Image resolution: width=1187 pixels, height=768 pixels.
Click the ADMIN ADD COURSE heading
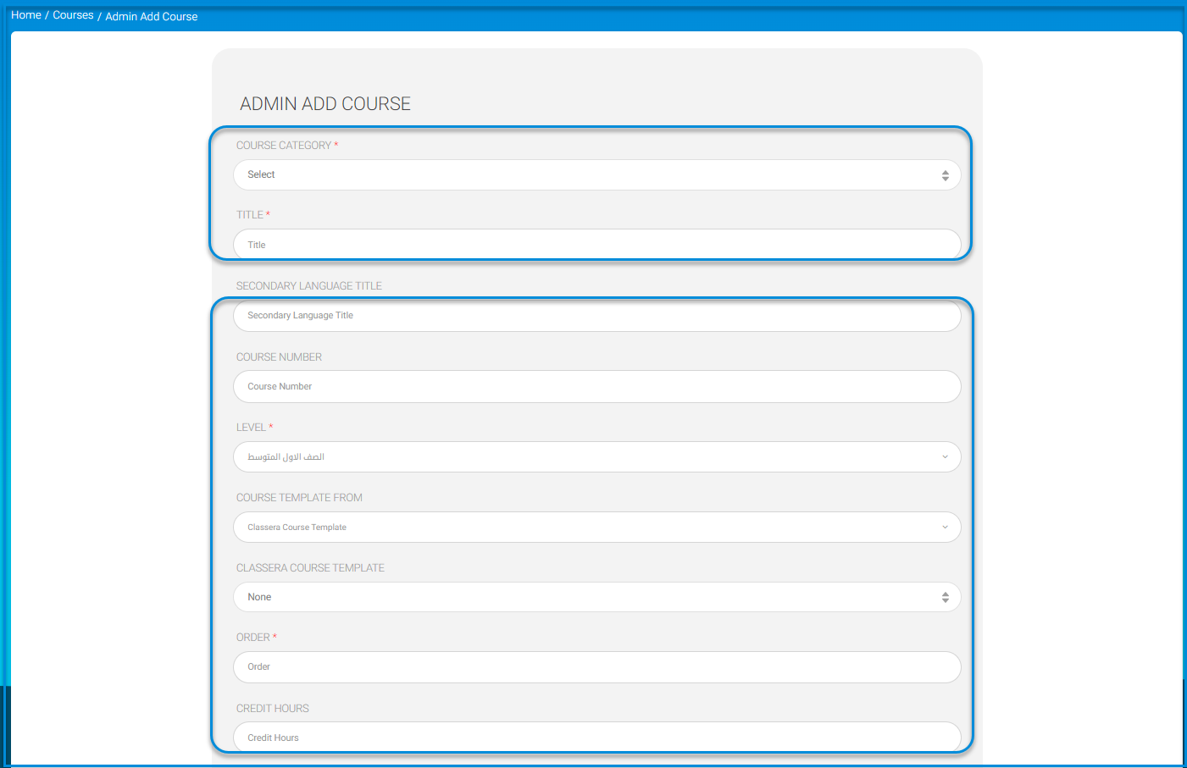[325, 104]
